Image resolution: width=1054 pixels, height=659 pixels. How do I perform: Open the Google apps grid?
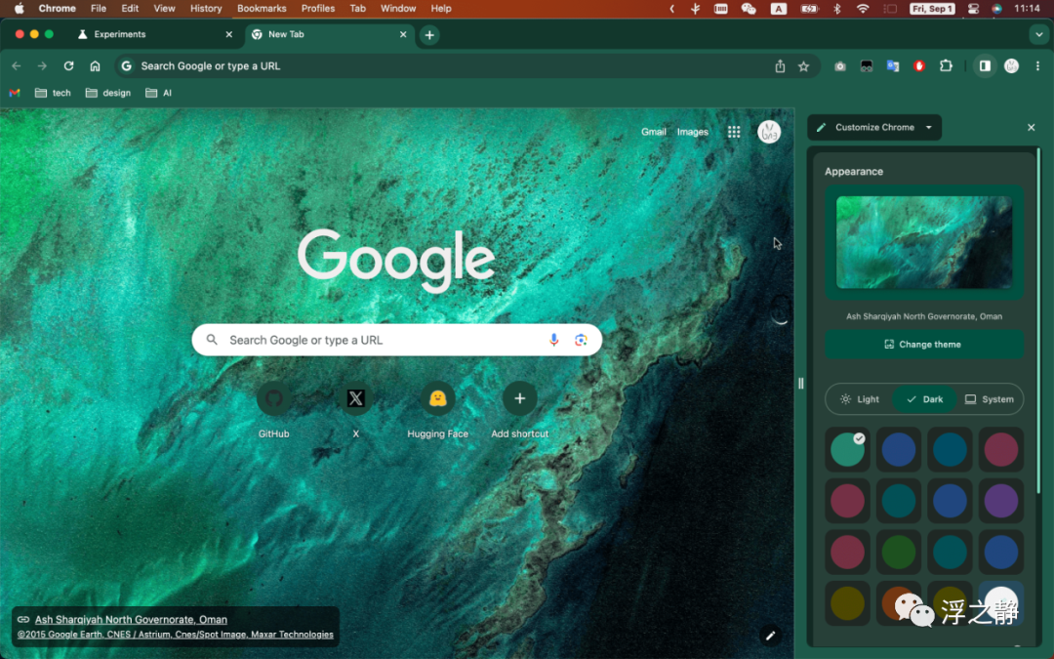(734, 132)
